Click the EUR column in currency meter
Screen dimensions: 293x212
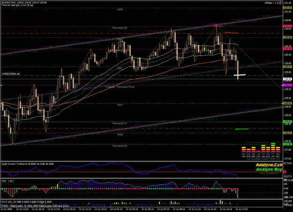(248, 153)
